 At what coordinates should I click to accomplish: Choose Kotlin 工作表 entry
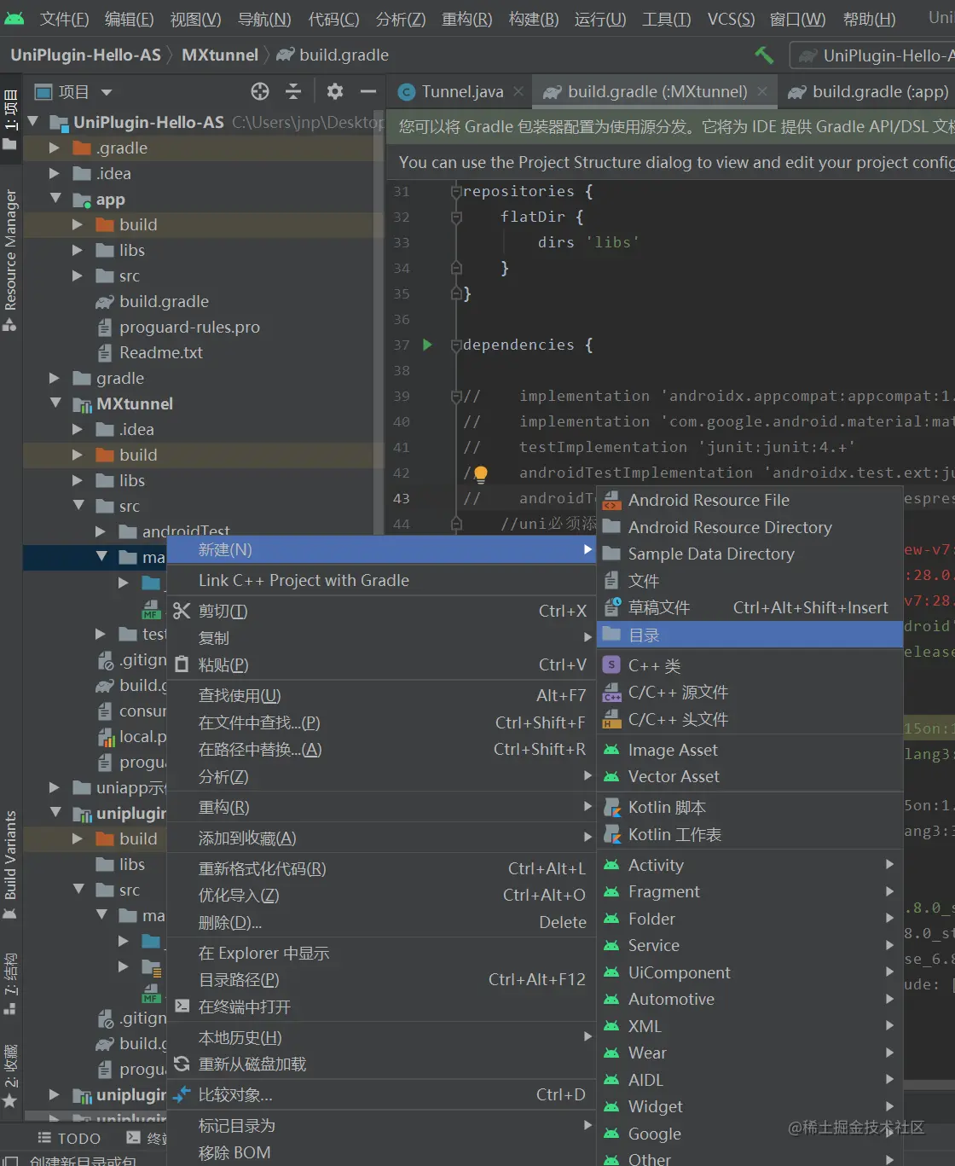pyautogui.click(x=750, y=834)
